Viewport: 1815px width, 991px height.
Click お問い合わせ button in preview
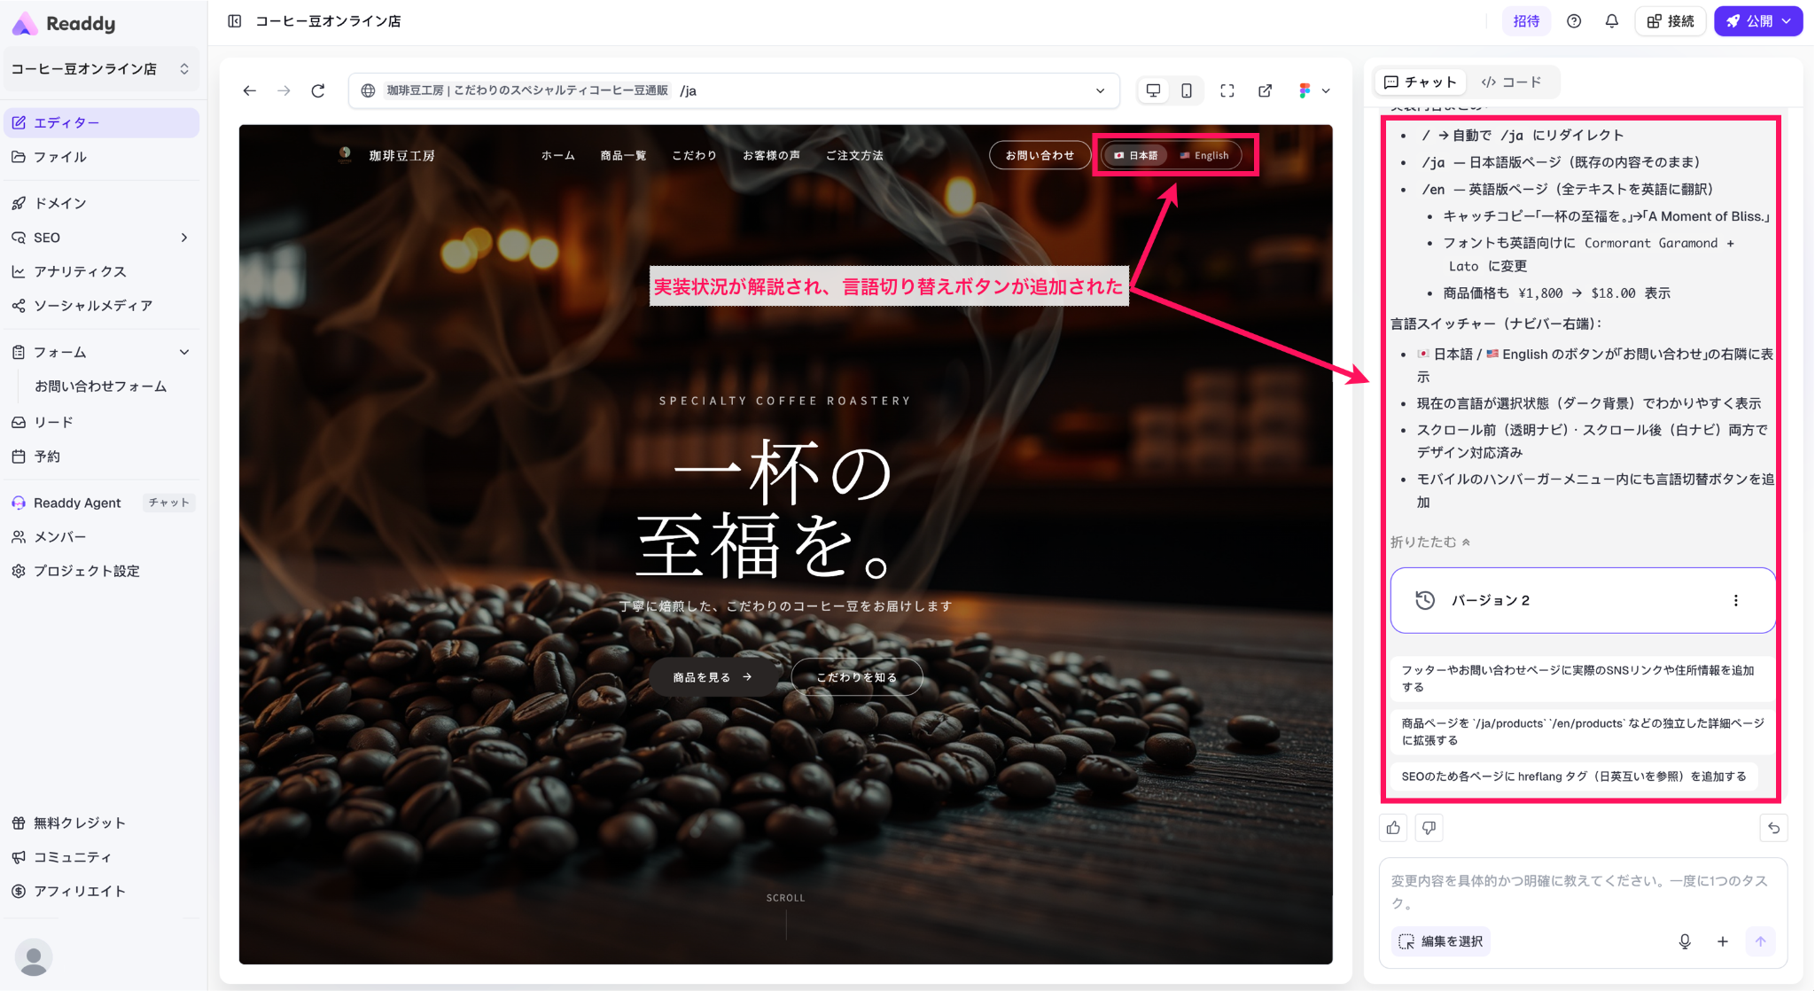pyautogui.click(x=1040, y=155)
